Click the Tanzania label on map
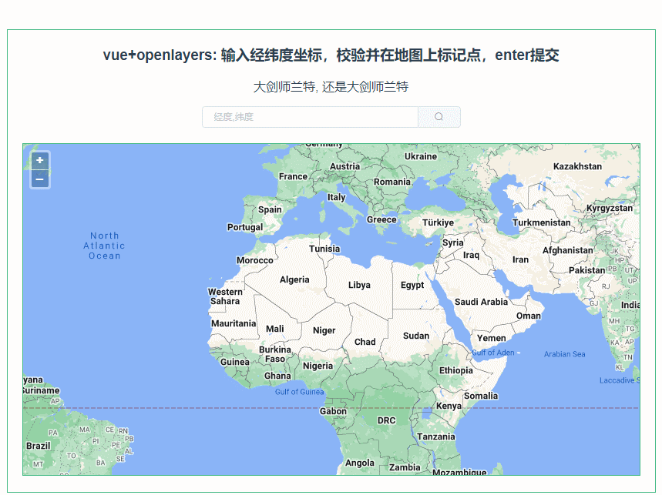The height and width of the screenshot is (495, 662). coord(435,436)
